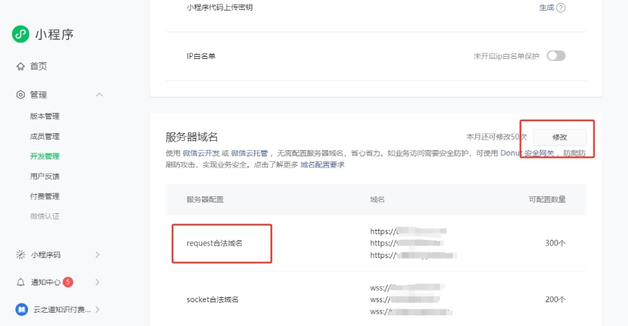The height and width of the screenshot is (326, 628).
Task: Click the 生成 upload key link
Action: pos(546,8)
